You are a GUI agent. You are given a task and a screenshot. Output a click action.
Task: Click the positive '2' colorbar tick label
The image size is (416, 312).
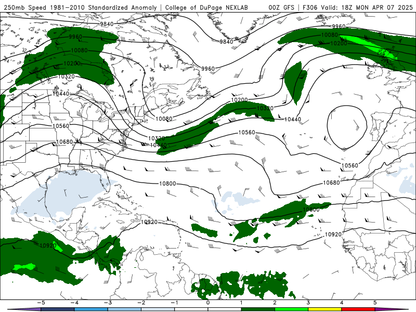pyautogui.click(x=275, y=303)
